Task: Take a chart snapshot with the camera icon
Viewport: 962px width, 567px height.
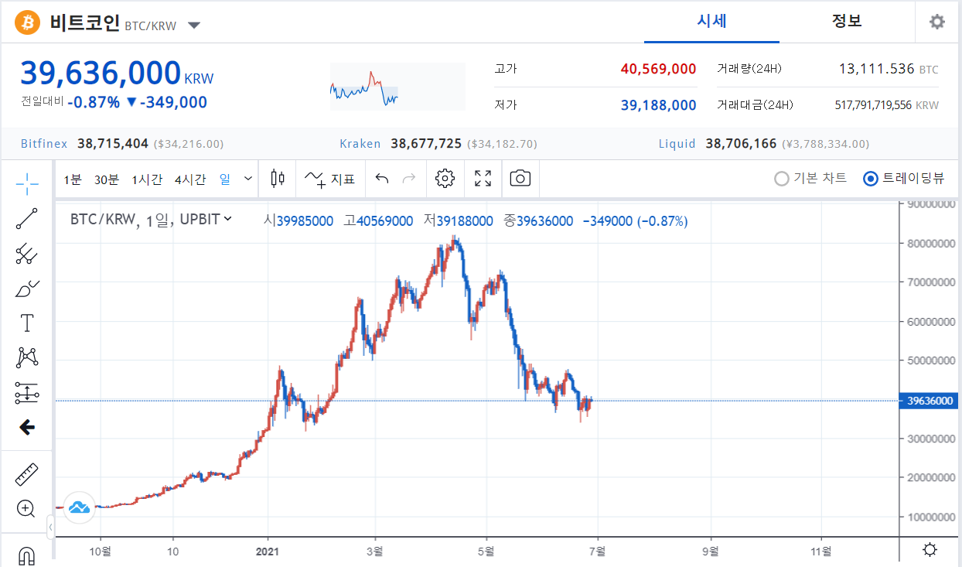Action: coord(520,179)
